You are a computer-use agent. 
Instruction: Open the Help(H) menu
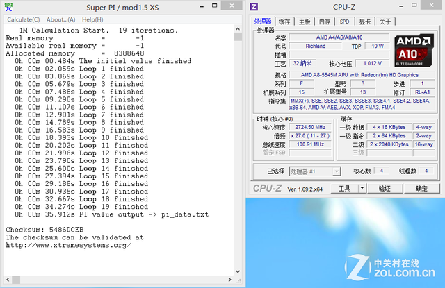click(92, 19)
